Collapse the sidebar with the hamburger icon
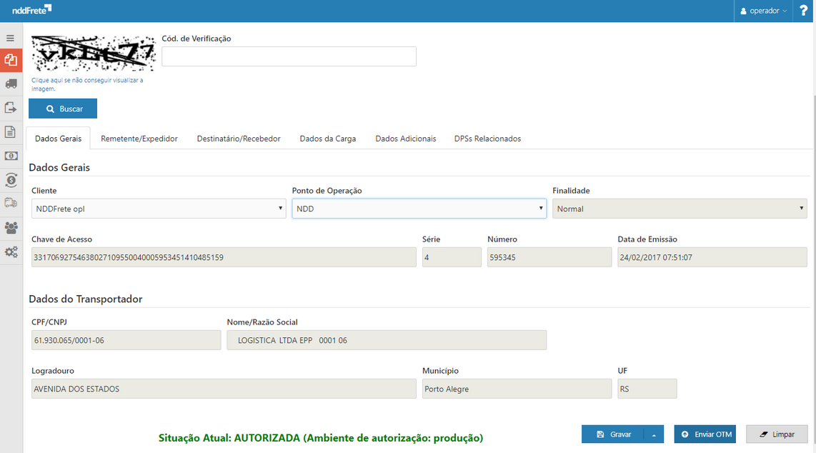Viewport: 816px width, 453px height. 11,37
